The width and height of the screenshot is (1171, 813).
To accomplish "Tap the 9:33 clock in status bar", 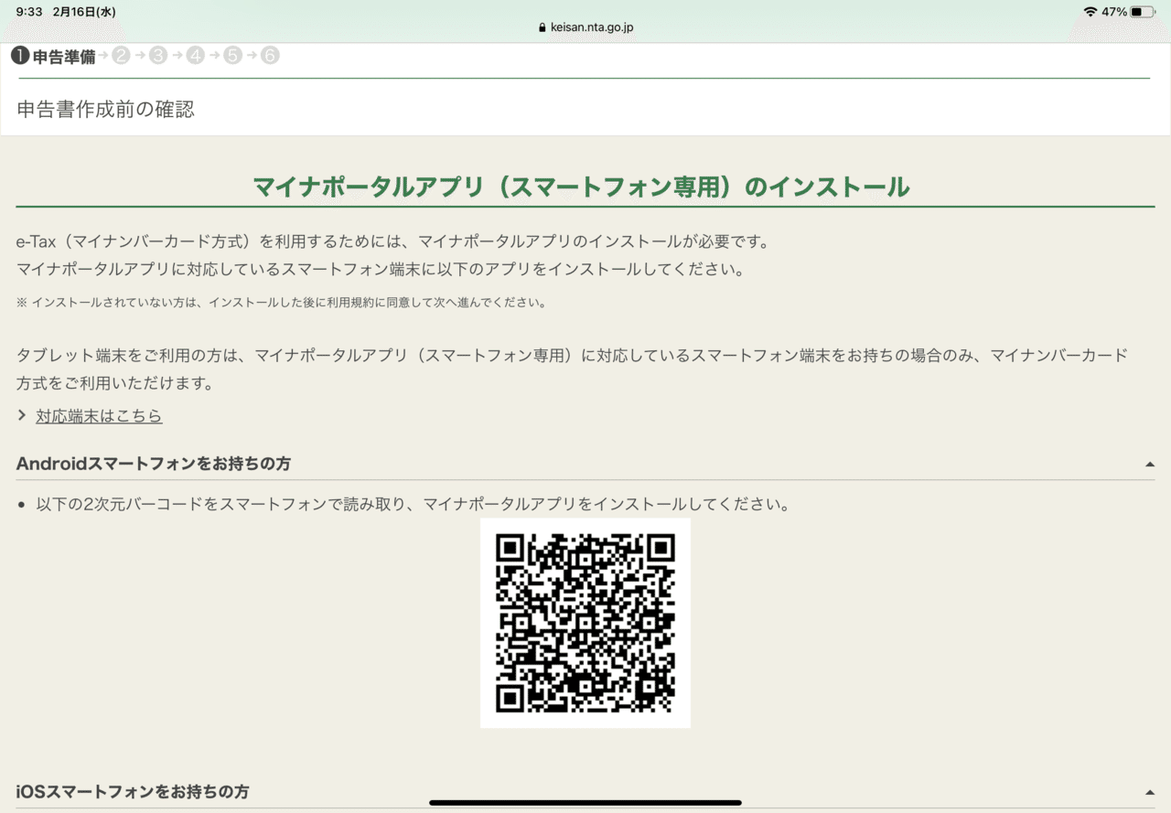I will click(28, 12).
